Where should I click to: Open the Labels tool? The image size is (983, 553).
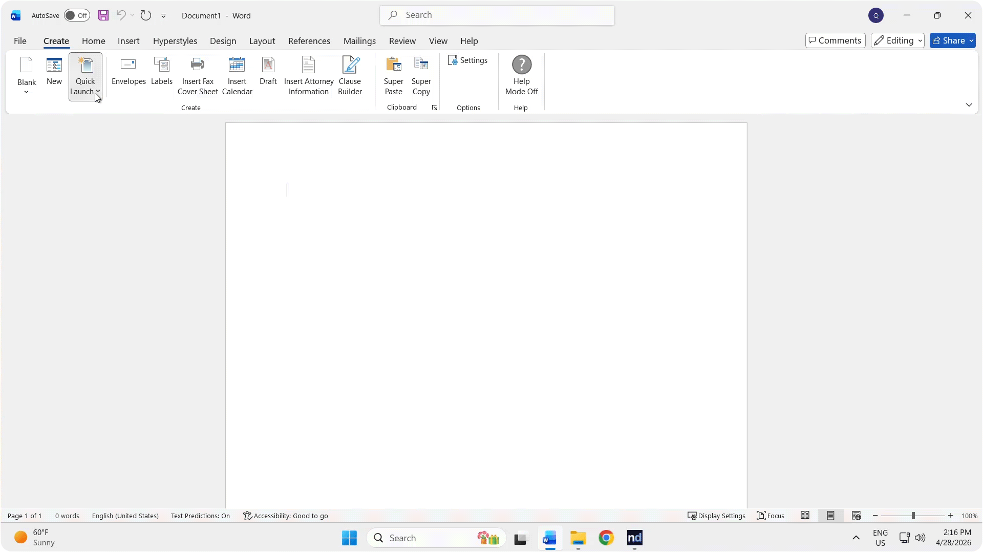click(162, 71)
